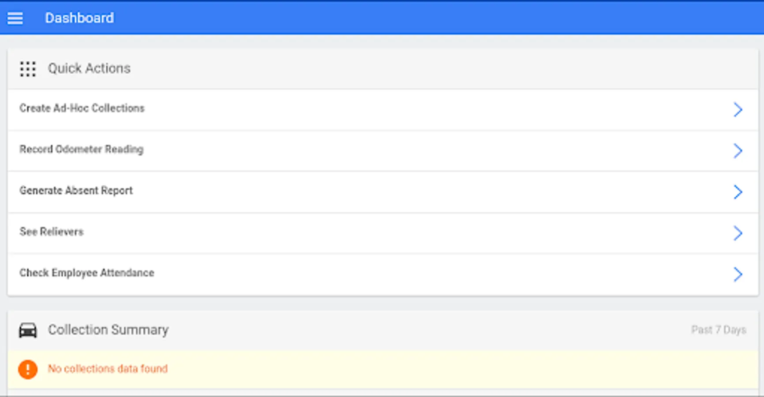The width and height of the screenshot is (764, 397).
Task: Open the hamburger navigation menu
Action: pyautogui.click(x=15, y=18)
